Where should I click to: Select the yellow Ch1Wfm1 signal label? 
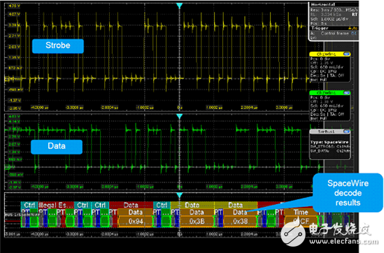point(326,54)
